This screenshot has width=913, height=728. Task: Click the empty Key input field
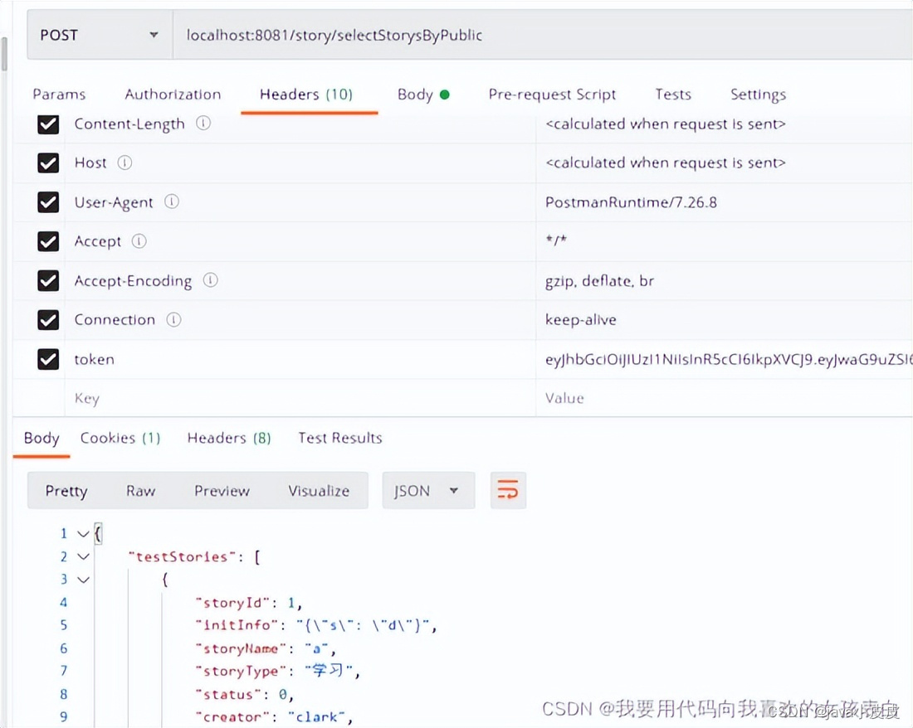300,398
